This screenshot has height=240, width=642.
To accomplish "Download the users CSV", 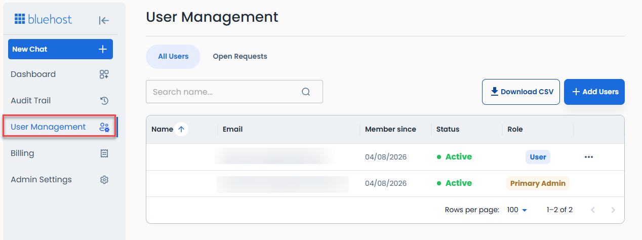I will click(521, 92).
